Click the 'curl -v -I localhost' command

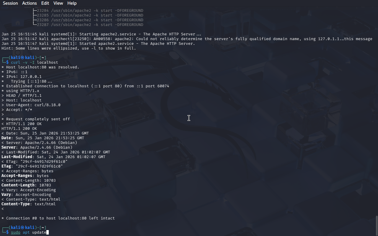pyautogui.click(x=35, y=63)
